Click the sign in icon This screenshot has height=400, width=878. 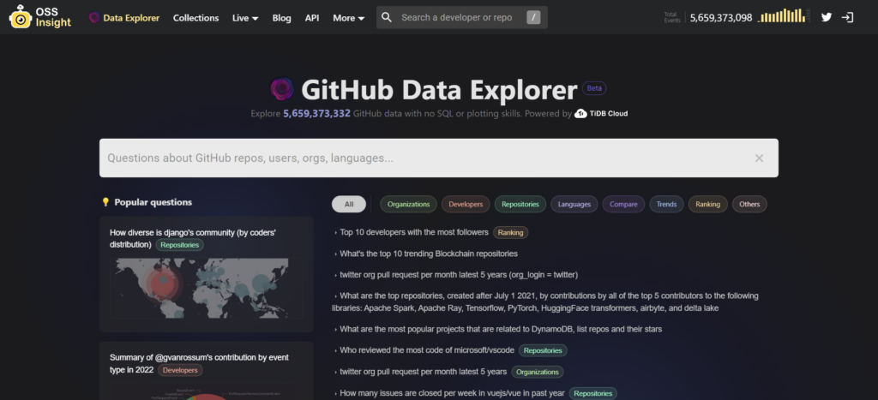pyautogui.click(x=848, y=17)
